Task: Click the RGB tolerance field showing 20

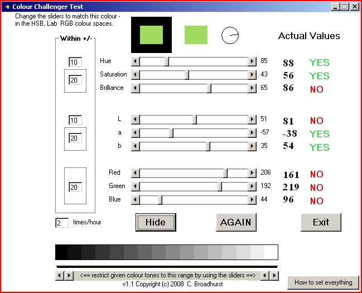Action: click(x=75, y=188)
